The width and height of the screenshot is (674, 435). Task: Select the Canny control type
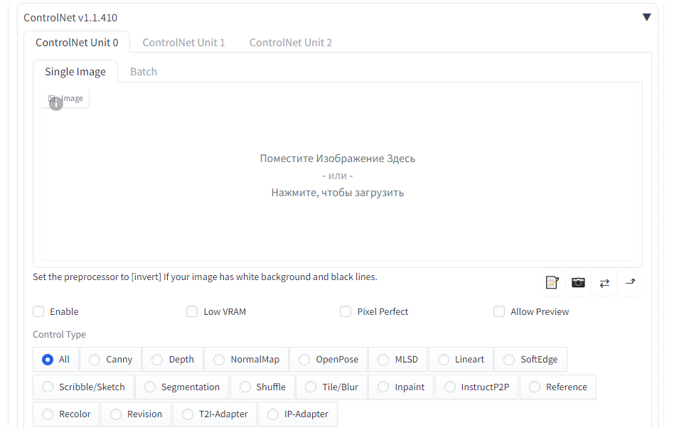pos(96,360)
